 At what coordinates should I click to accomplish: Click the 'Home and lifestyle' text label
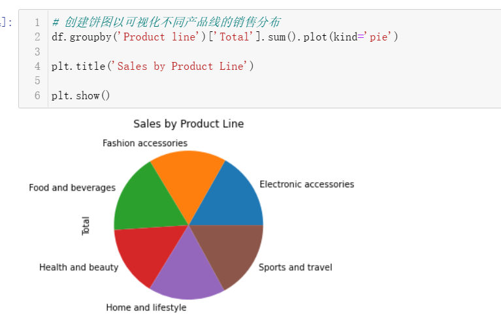146,307
